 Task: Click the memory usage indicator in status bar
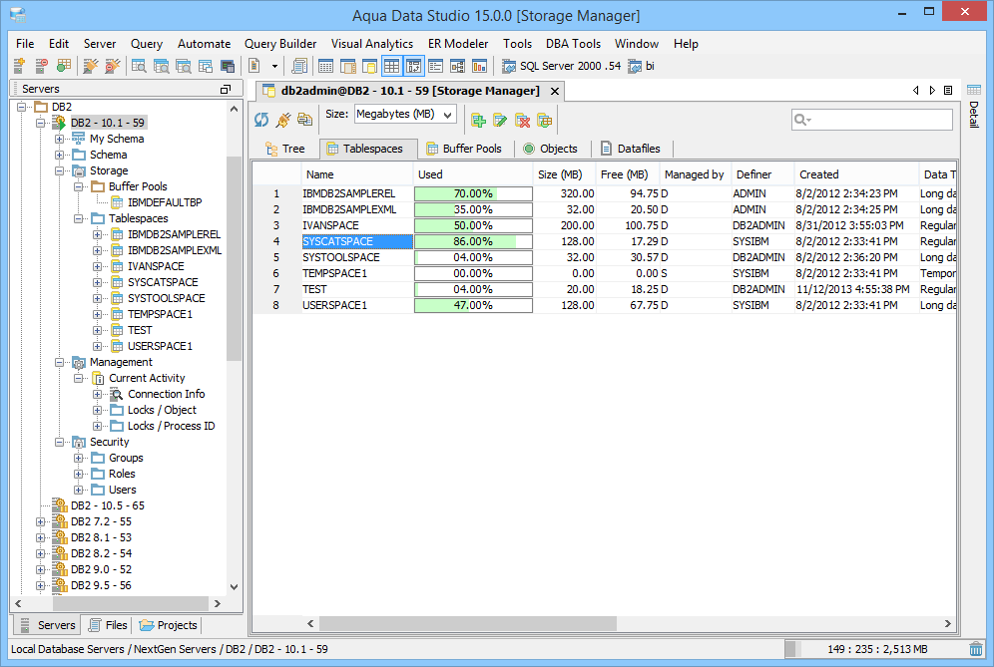(x=875, y=649)
